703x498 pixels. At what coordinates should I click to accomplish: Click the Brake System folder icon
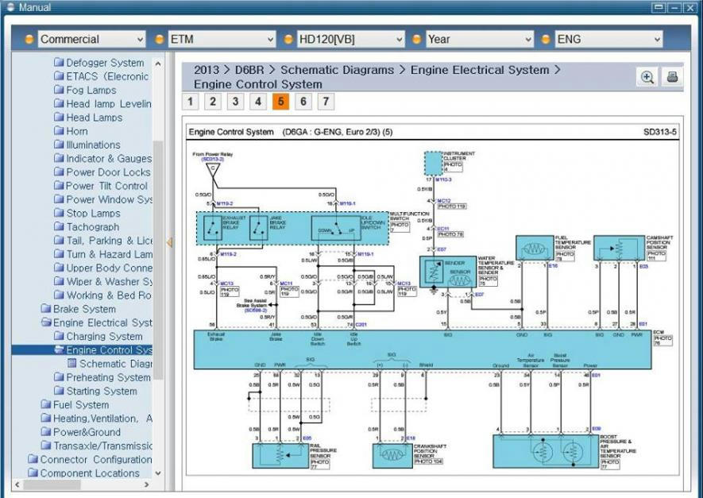click(46, 309)
